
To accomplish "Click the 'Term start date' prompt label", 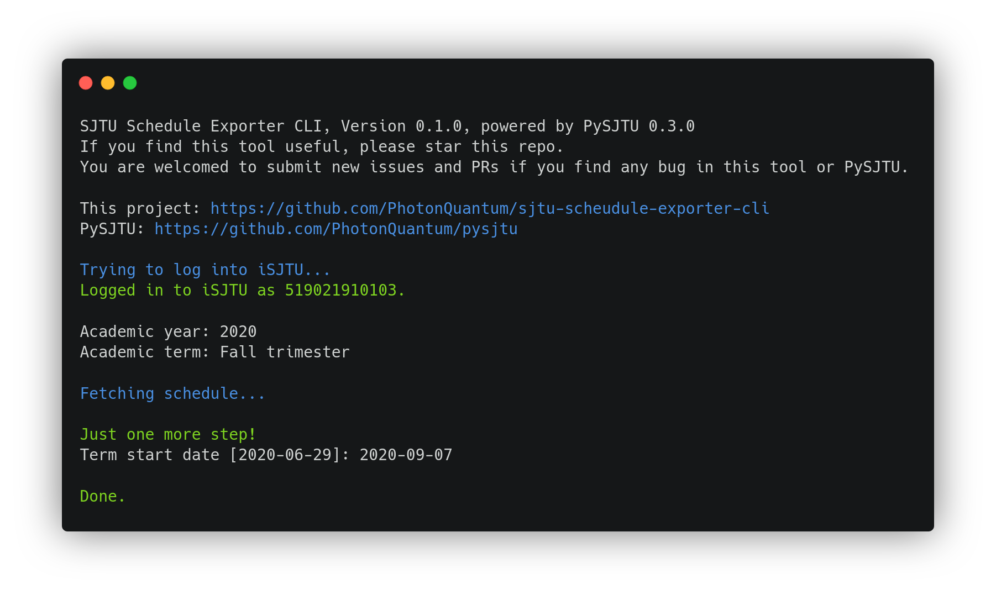I will pos(149,455).
